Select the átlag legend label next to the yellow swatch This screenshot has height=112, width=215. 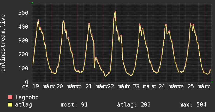pyautogui.click(x=23, y=105)
